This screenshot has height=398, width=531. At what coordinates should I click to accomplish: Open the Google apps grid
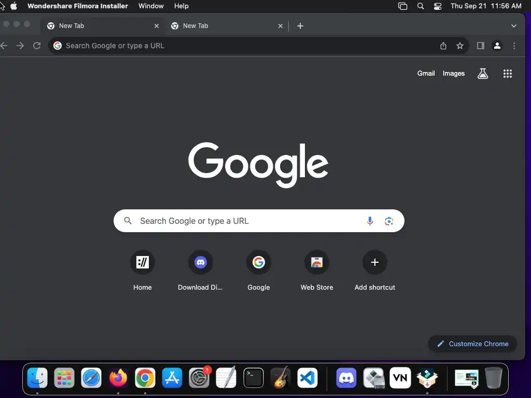[507, 74]
